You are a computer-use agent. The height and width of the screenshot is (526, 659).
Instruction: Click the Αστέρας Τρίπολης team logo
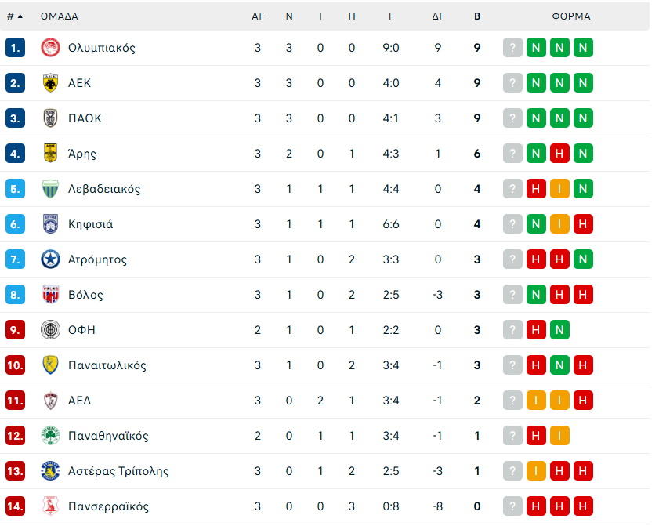pos(50,471)
